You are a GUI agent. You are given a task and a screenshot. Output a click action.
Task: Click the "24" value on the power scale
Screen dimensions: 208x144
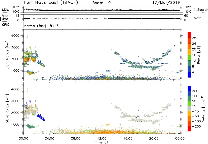194,44
